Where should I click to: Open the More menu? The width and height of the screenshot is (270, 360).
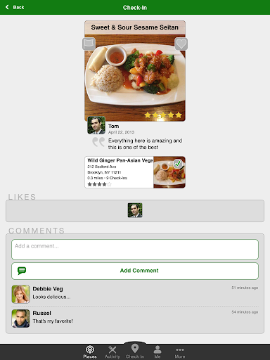pyautogui.click(x=180, y=352)
